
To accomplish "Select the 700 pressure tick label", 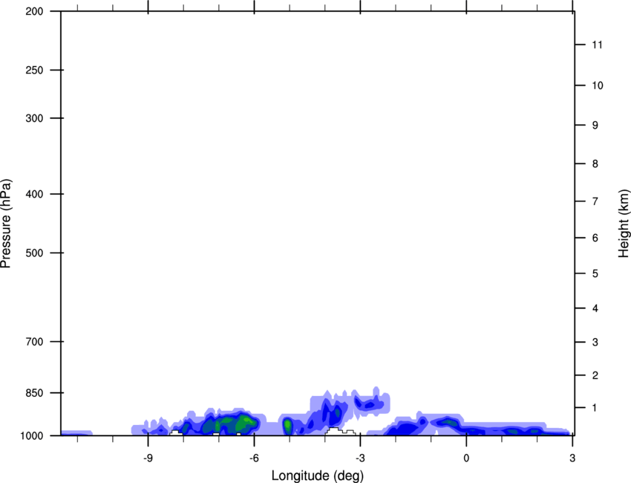I will point(34,342).
